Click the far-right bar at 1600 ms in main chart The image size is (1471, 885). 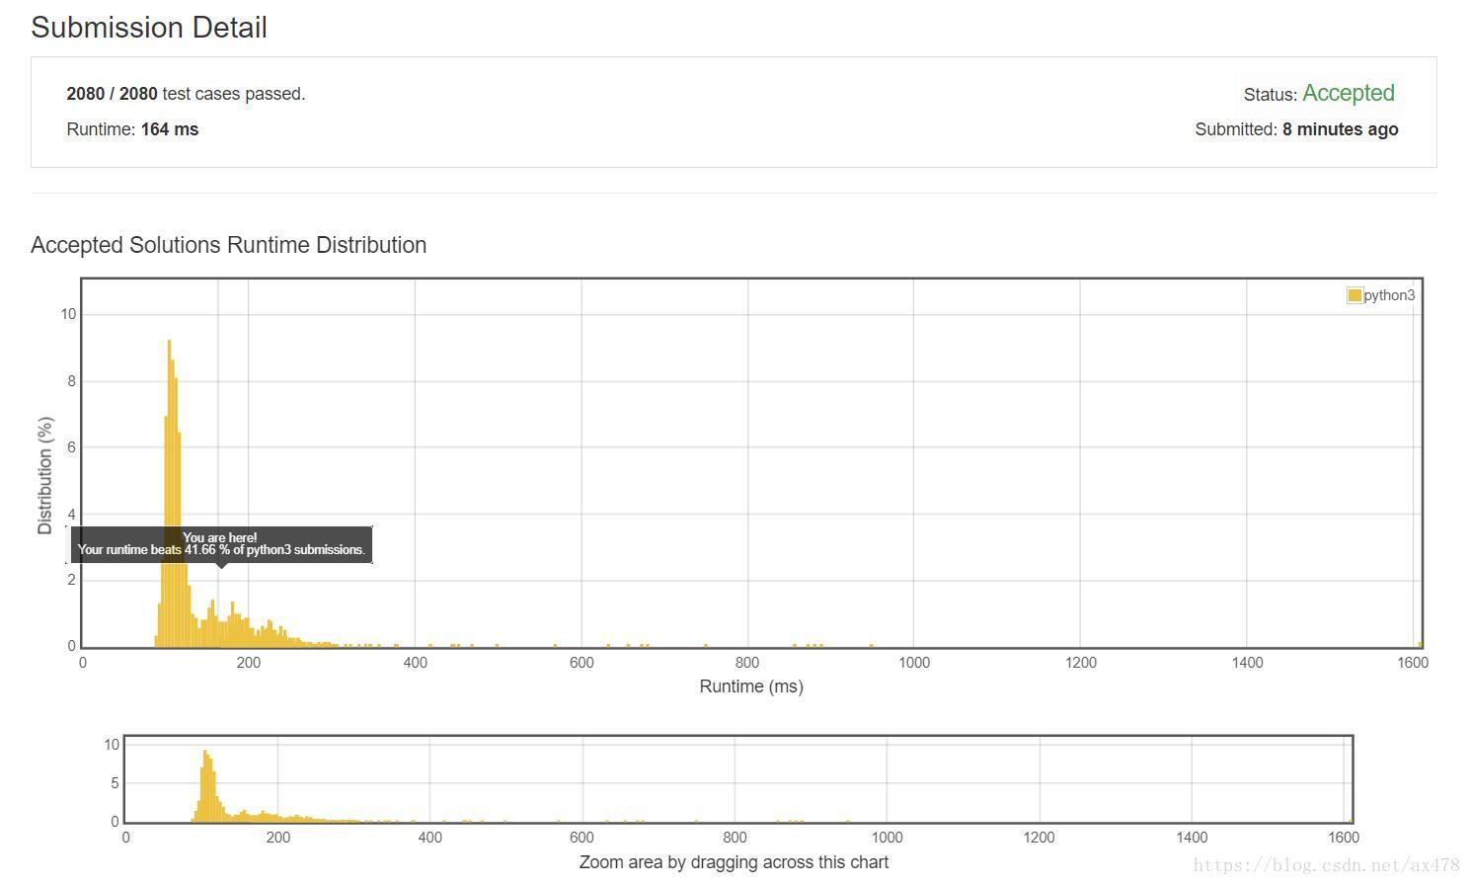point(1420,644)
